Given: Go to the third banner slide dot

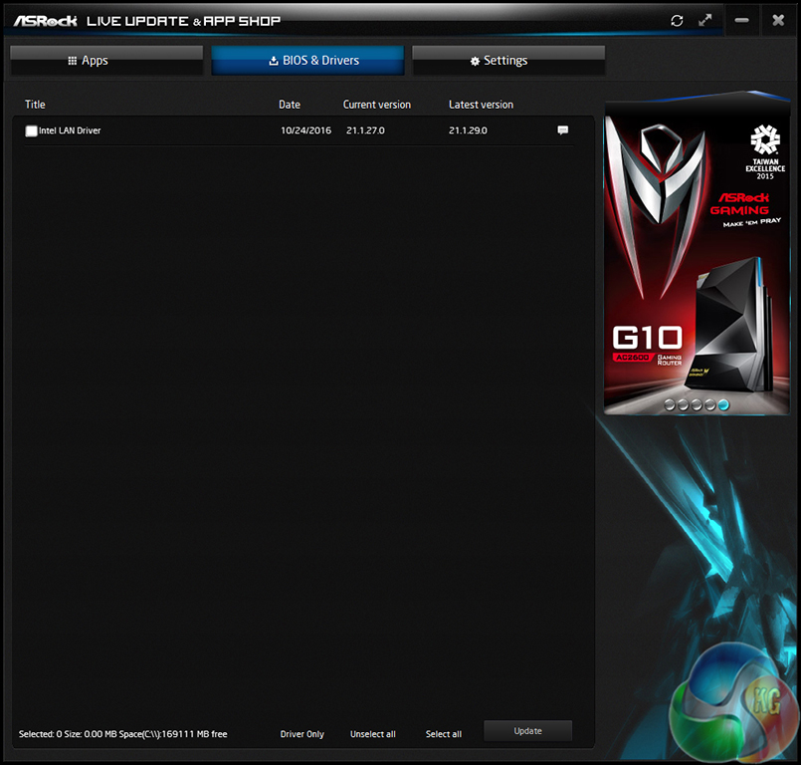Looking at the screenshot, I should pyautogui.click(x=697, y=405).
